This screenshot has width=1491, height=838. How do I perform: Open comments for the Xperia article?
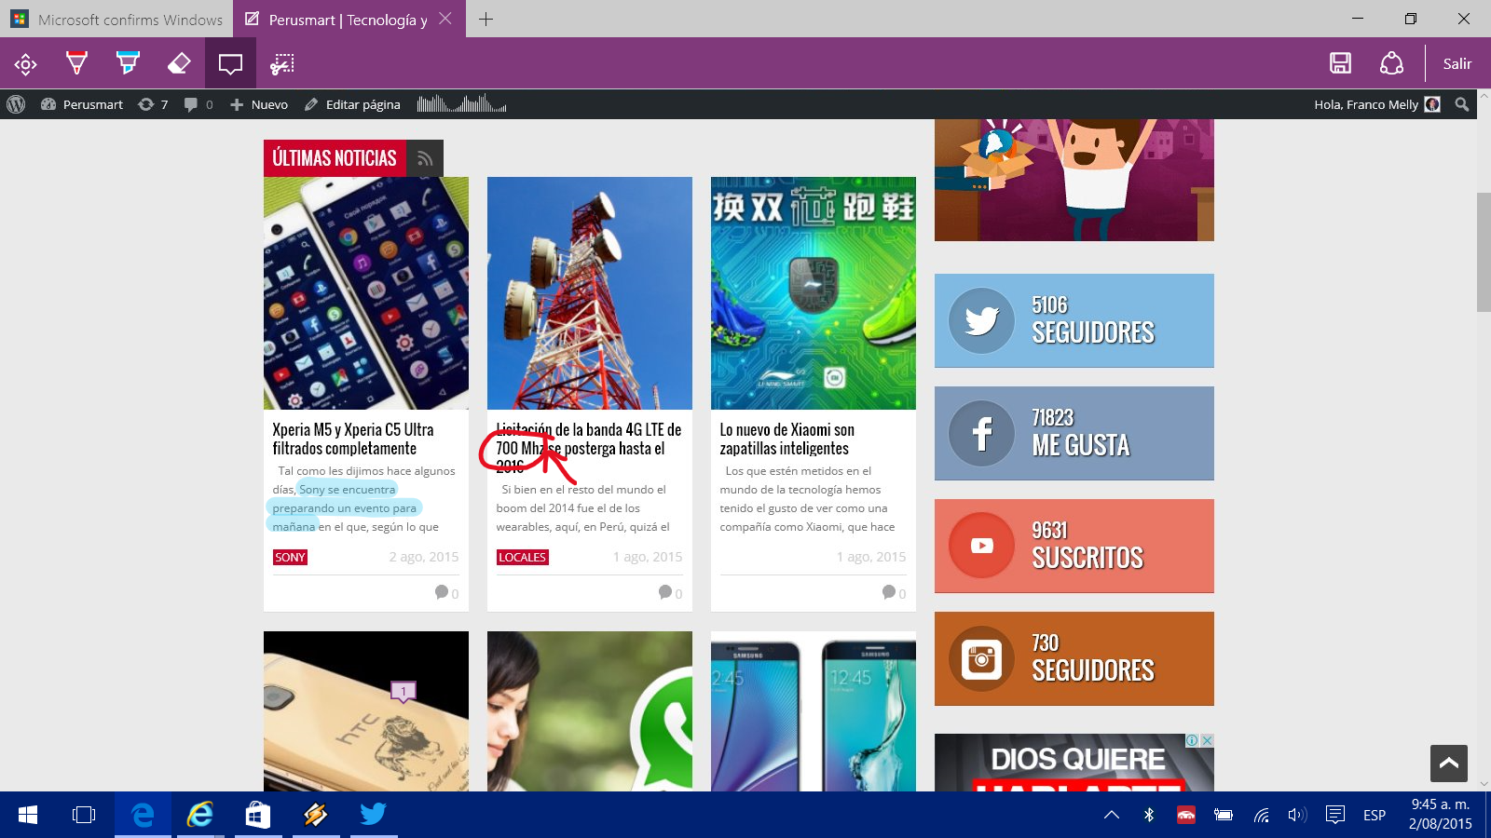[x=446, y=592]
